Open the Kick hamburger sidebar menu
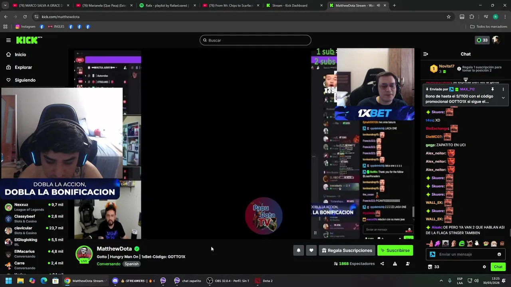 click(8, 40)
